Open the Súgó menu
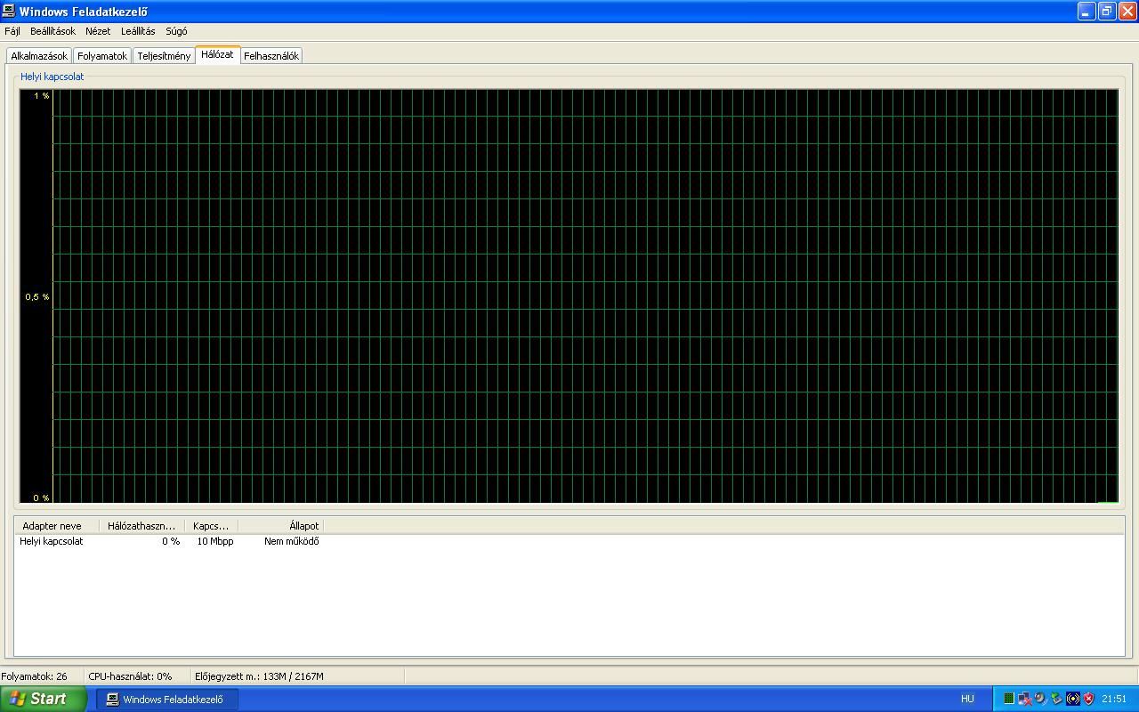The width and height of the screenshot is (1139, 712). point(176,31)
